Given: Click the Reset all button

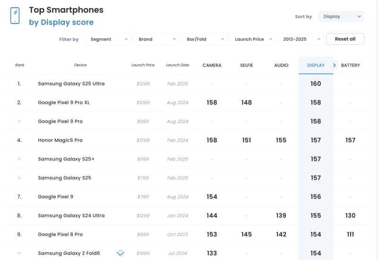Looking at the screenshot, I should [x=345, y=39].
